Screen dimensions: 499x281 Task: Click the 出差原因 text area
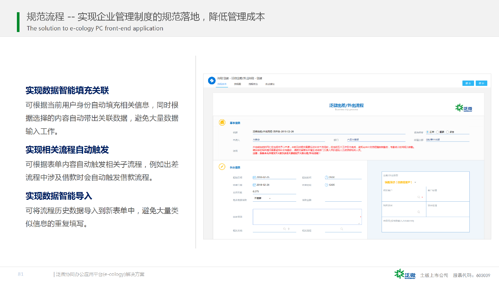coord(307,217)
